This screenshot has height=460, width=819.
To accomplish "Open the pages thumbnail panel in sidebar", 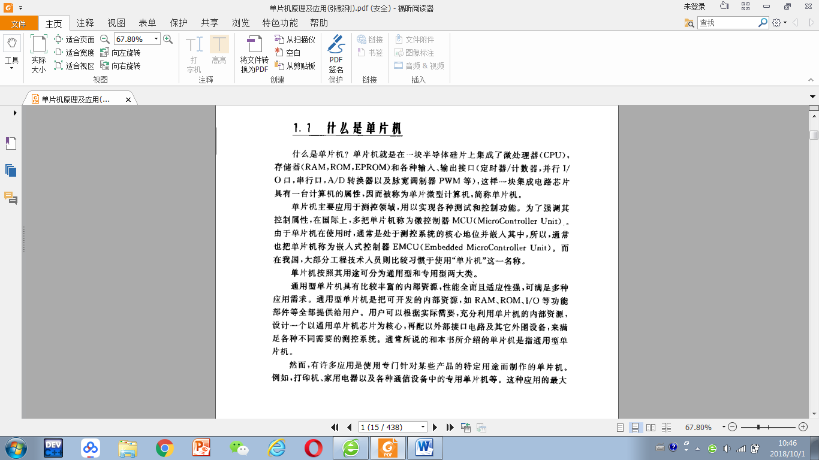I will point(11,170).
